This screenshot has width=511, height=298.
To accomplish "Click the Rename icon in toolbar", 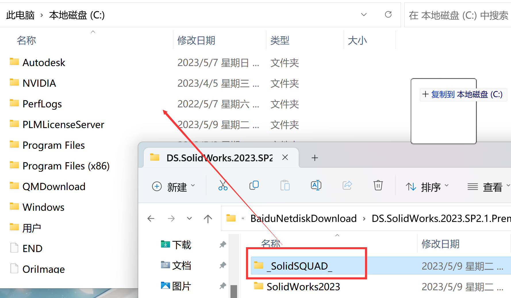I will (x=316, y=186).
